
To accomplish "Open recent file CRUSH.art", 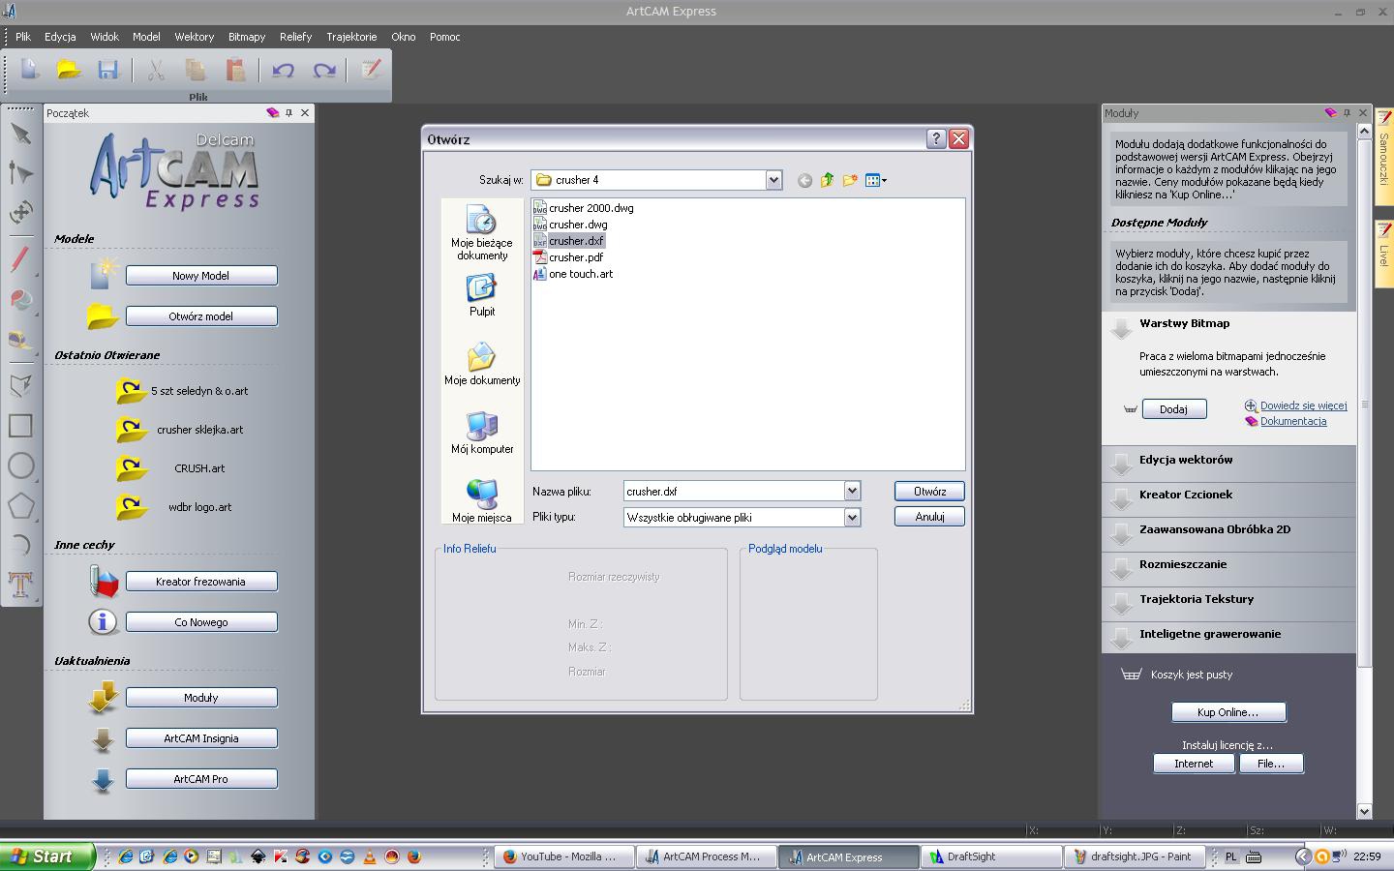I will tap(199, 468).
